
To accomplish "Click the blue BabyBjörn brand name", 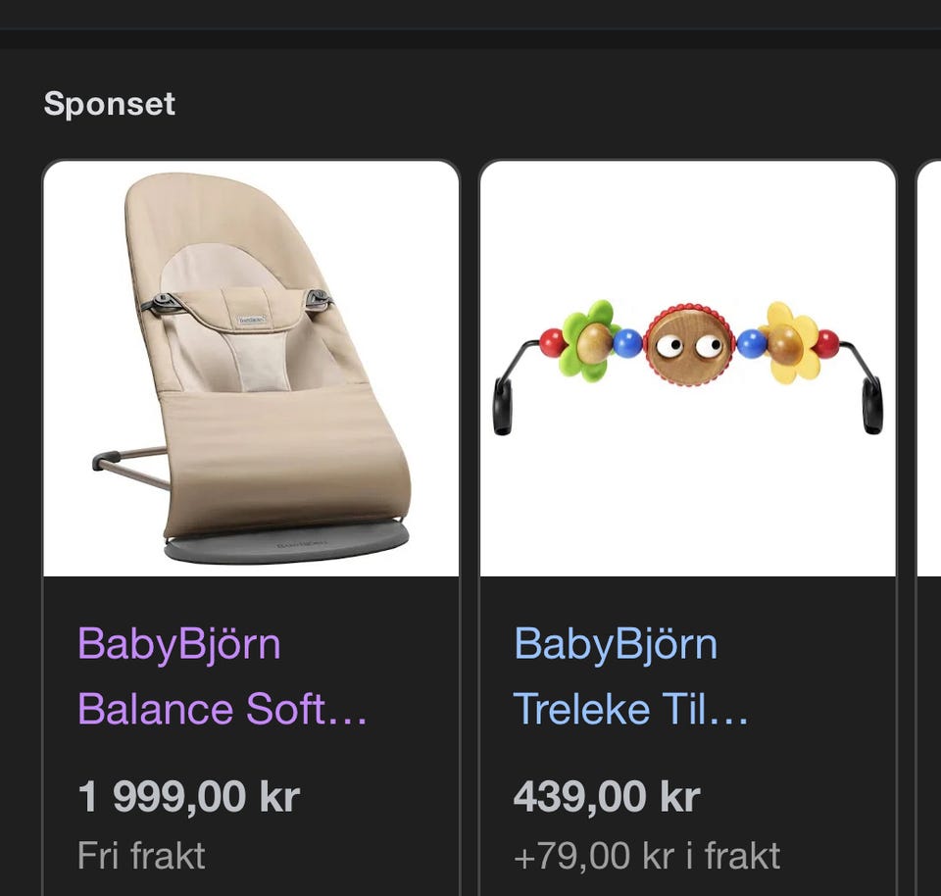I will coord(616,644).
